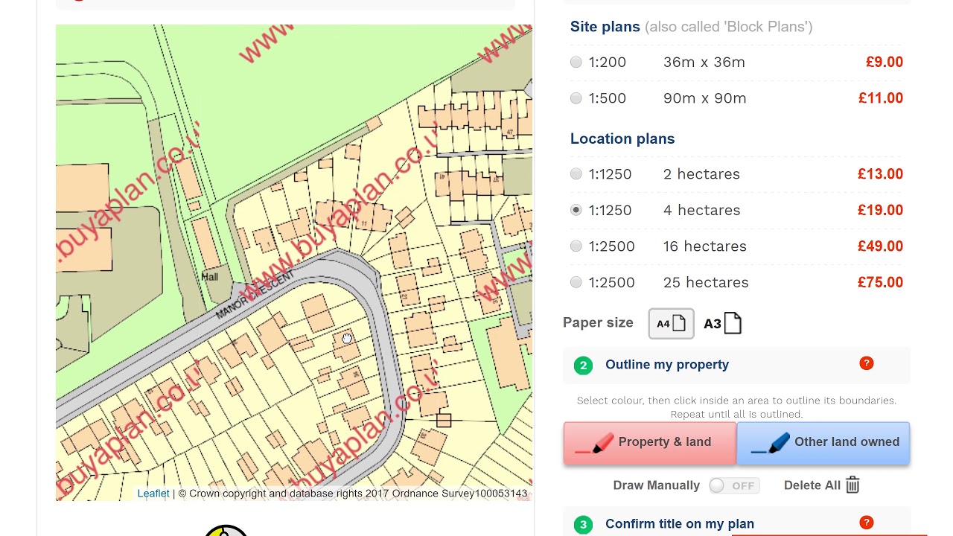Image resolution: width=953 pixels, height=536 pixels.
Task: Click the £19.00 price text
Action: [x=880, y=210]
